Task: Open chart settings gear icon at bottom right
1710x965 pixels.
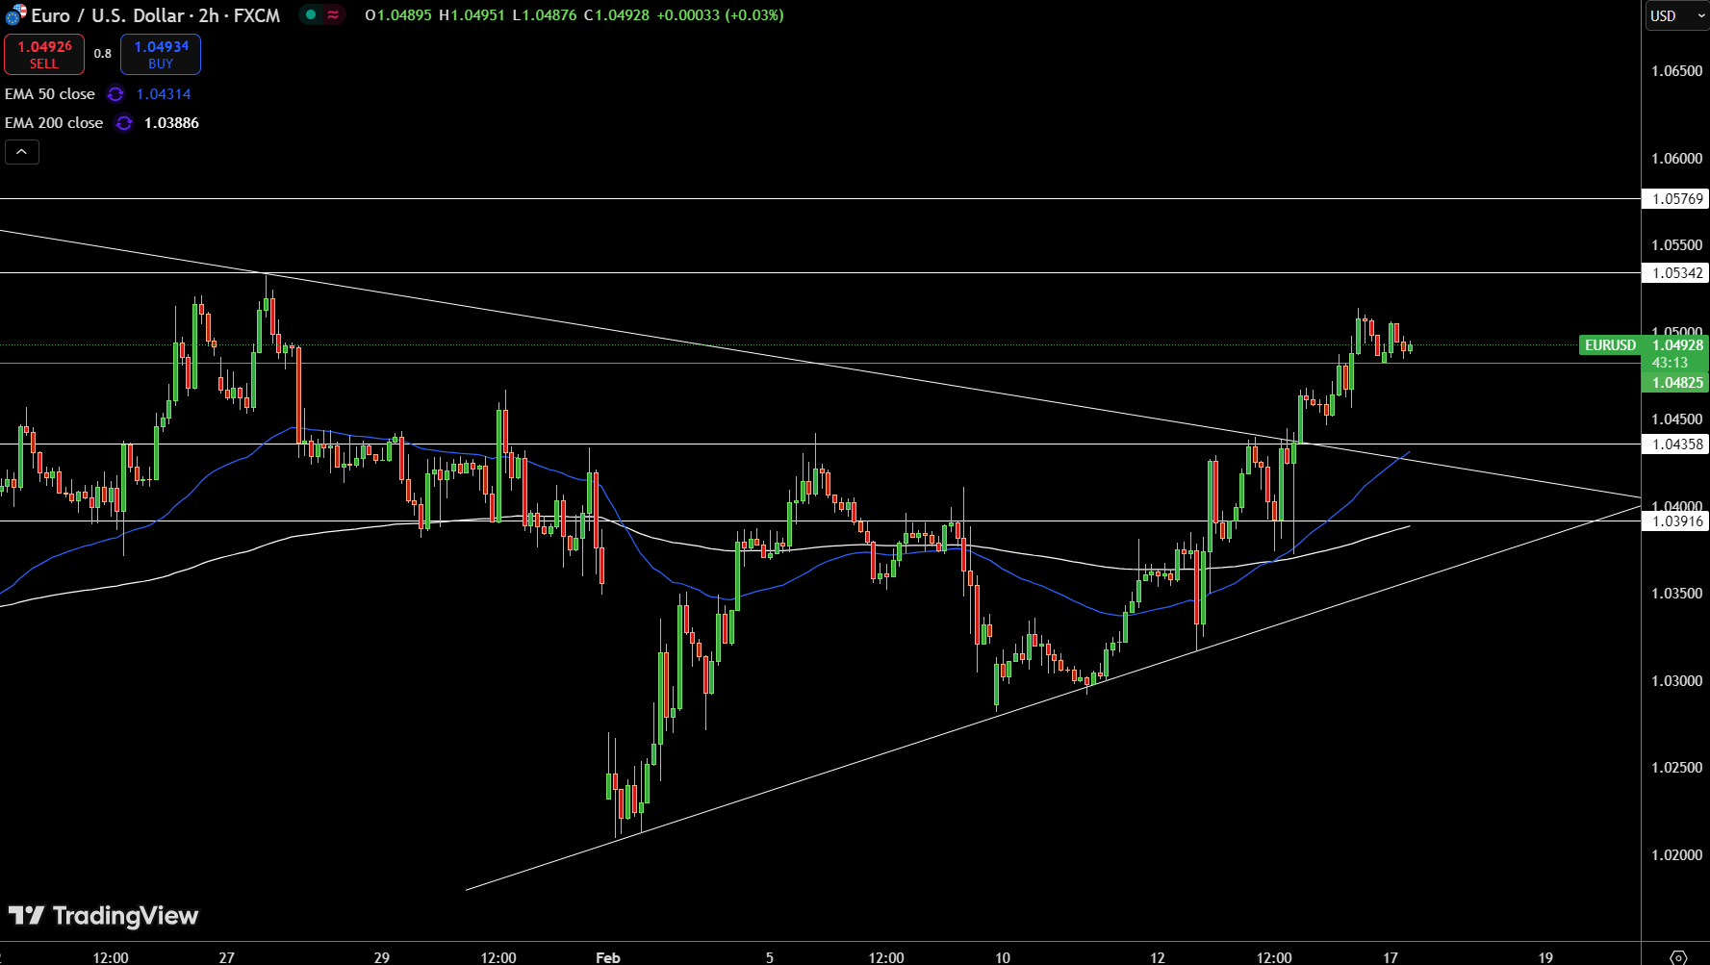Action: 1677,956
